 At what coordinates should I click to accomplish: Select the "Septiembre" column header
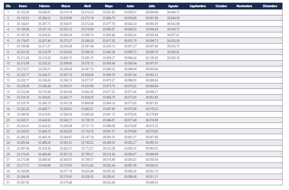(x=198, y=6)
